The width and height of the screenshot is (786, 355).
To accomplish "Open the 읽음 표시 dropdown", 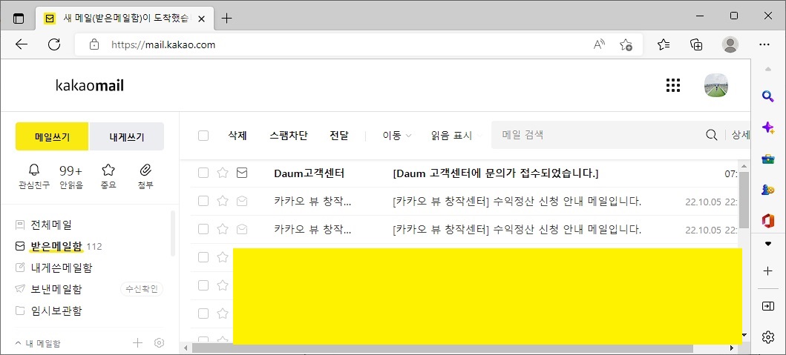I will [x=456, y=135].
